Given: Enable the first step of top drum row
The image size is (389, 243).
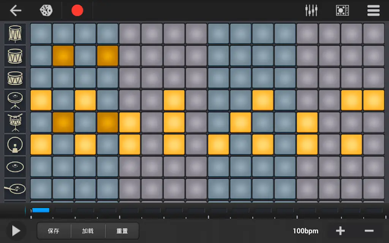Looking at the screenshot, I should tap(41, 34).
